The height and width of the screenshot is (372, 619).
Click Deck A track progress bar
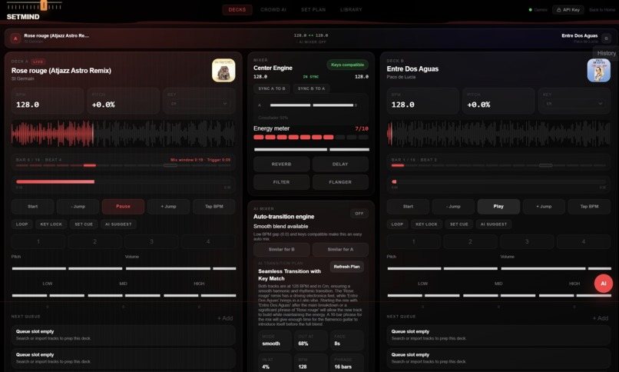point(123,181)
